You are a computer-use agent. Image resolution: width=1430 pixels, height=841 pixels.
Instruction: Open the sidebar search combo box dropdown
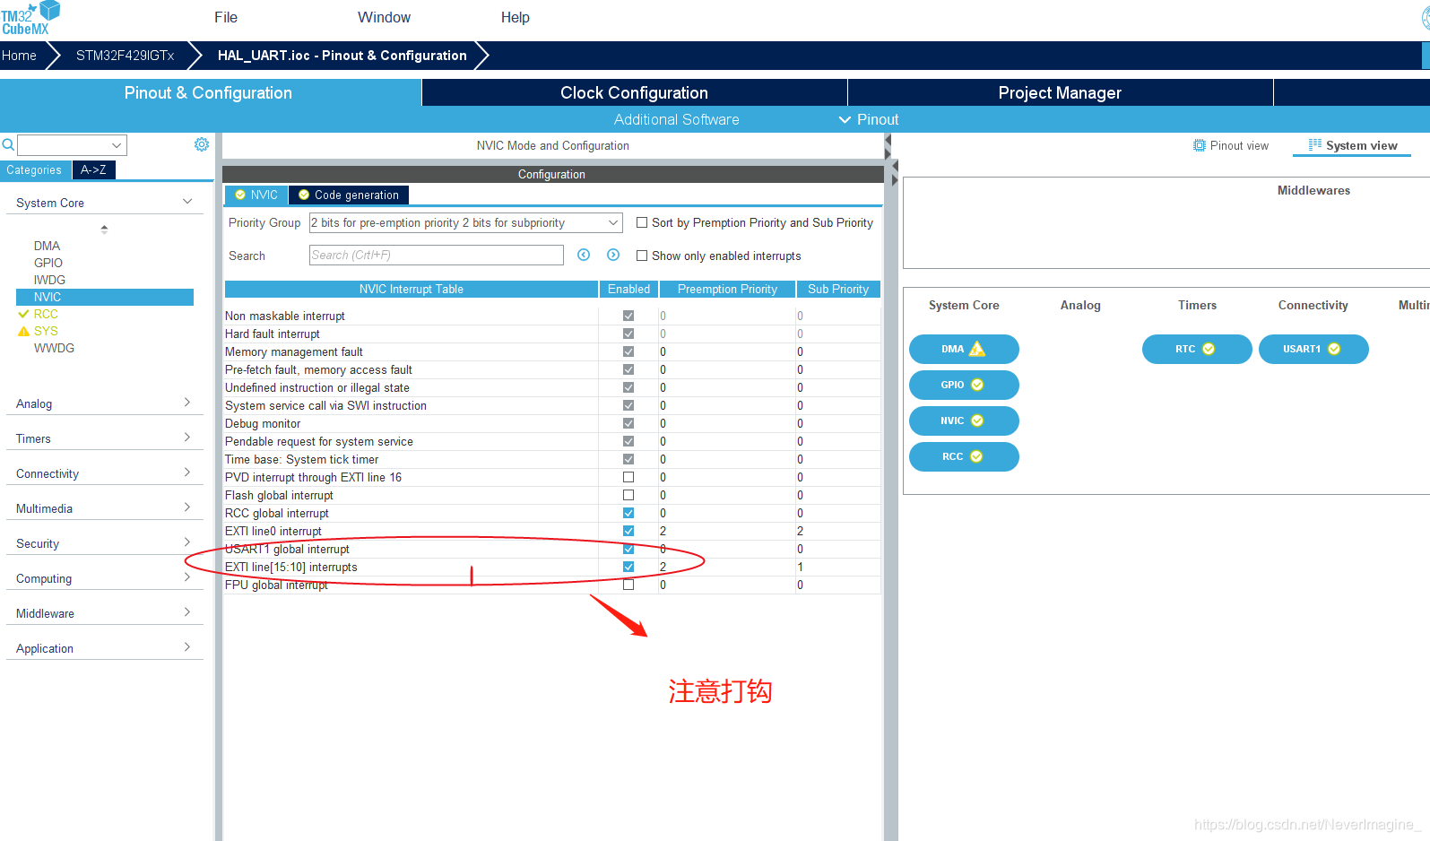click(117, 145)
